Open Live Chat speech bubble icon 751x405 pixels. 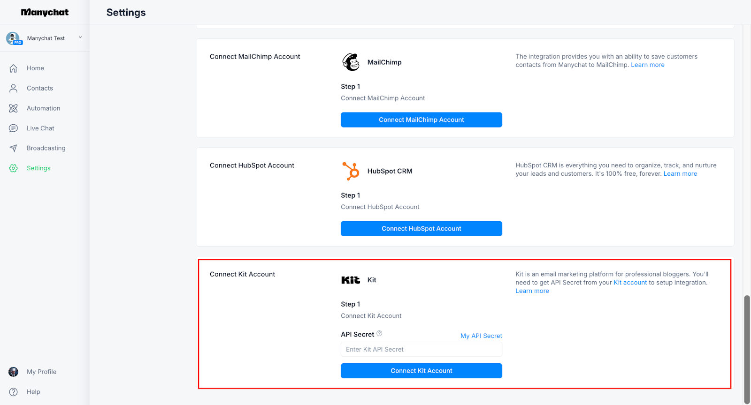click(x=14, y=128)
